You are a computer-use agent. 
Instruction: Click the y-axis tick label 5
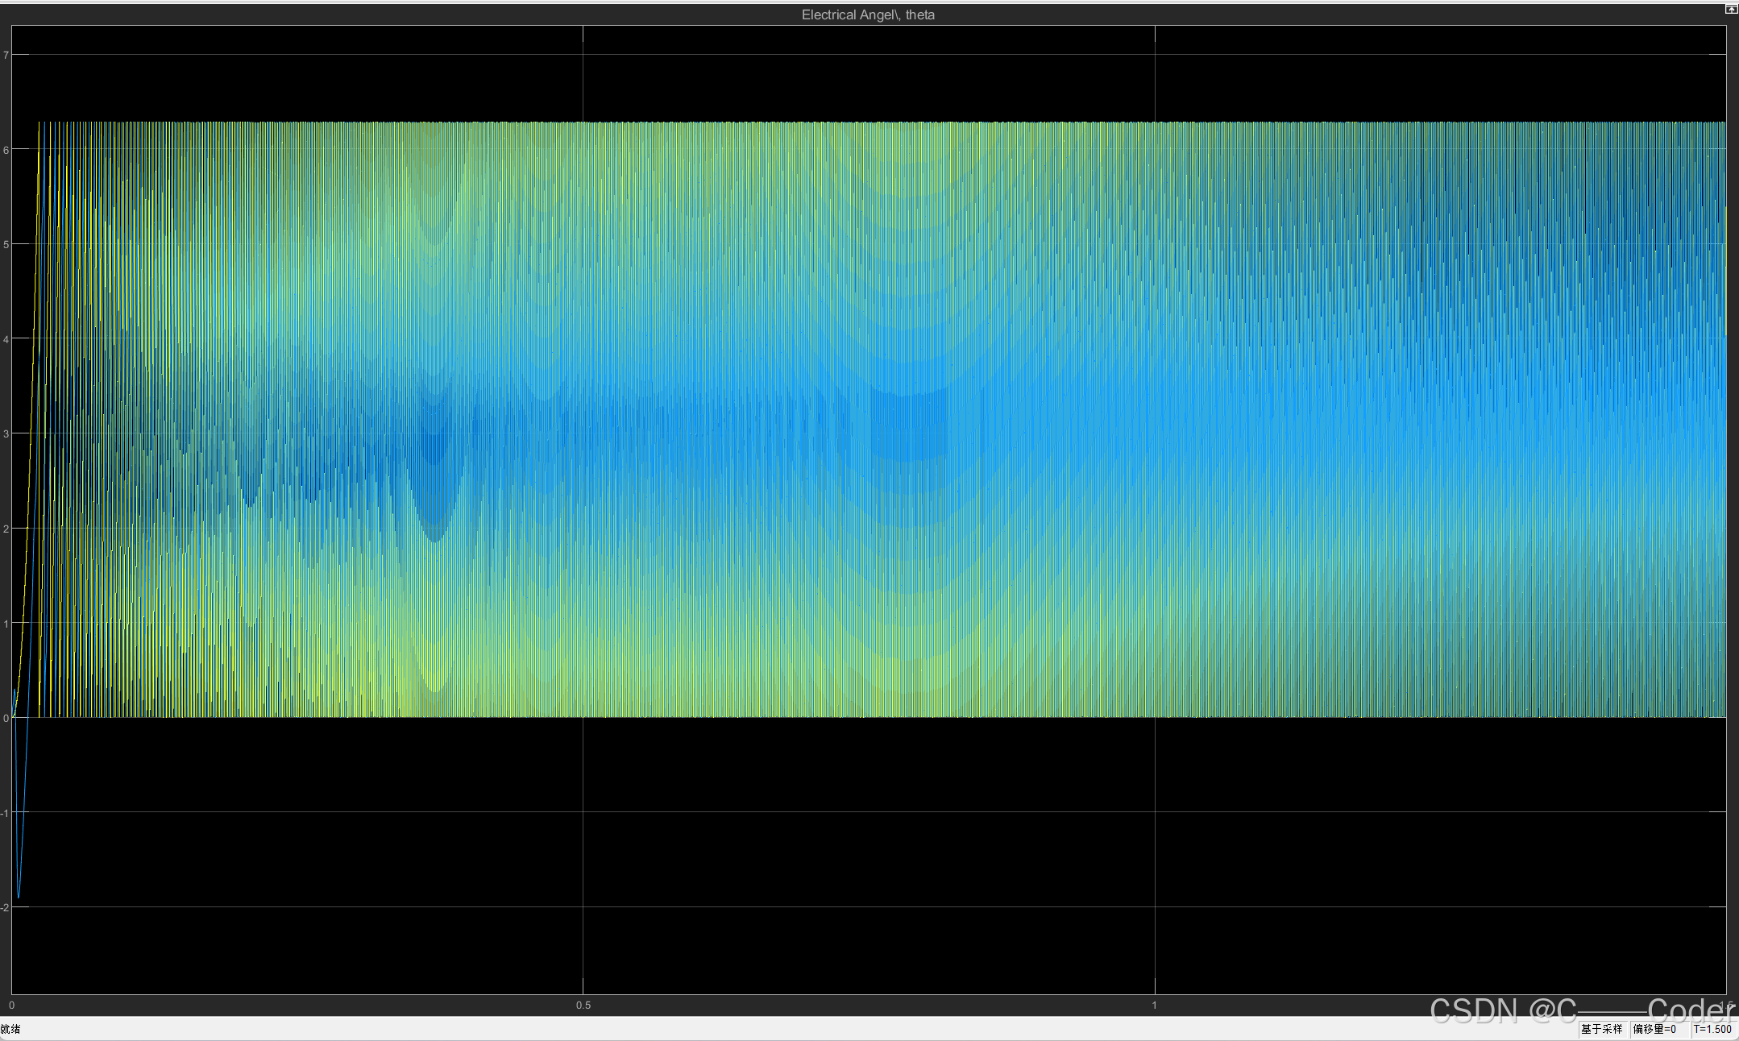point(6,244)
